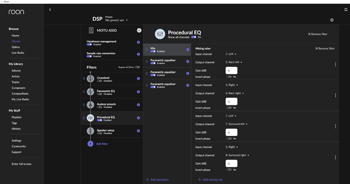Screen dimensions: 350x184
Task: Open Qobuz in the sidebar
Action: click(16, 47)
